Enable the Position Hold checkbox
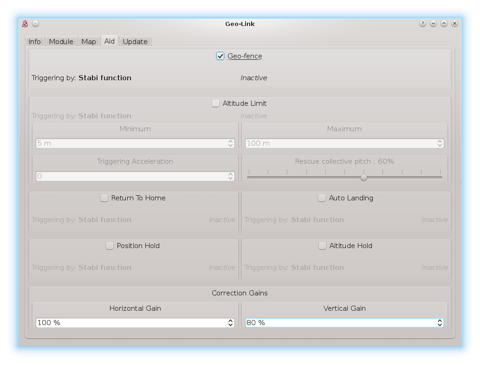480x365 pixels. [110, 246]
